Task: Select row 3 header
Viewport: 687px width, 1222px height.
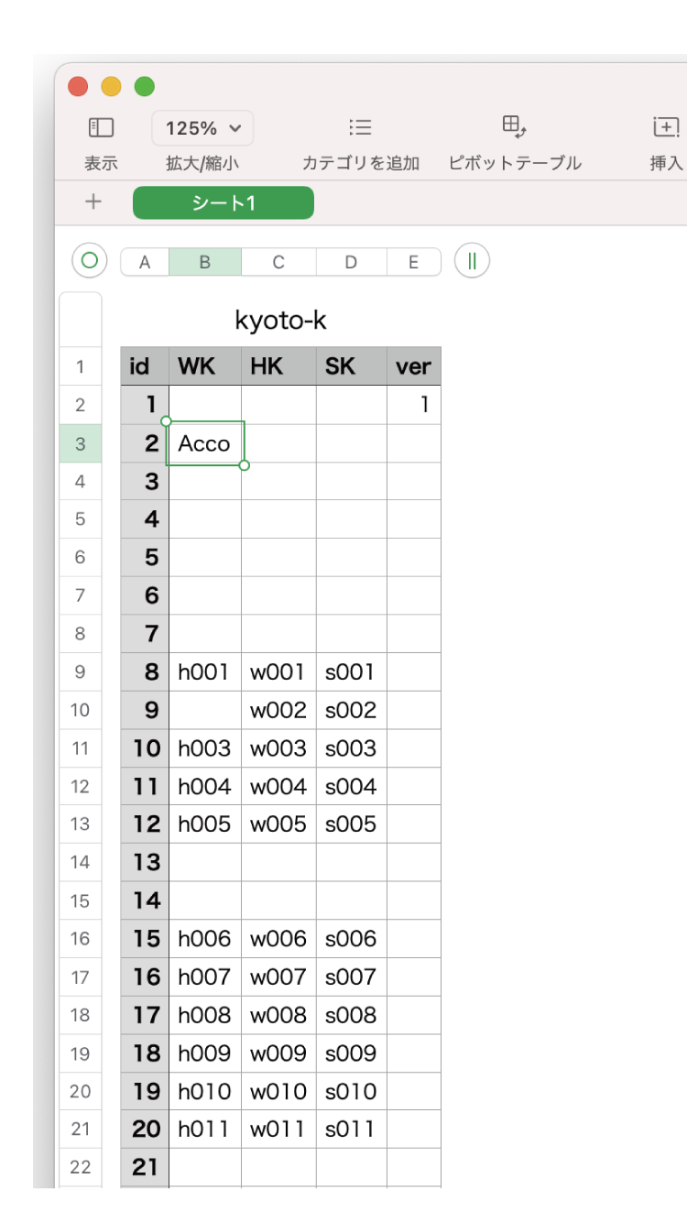Action: [81, 443]
